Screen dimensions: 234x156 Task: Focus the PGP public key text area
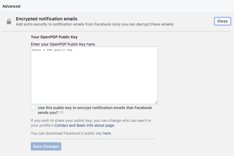tap(94, 75)
